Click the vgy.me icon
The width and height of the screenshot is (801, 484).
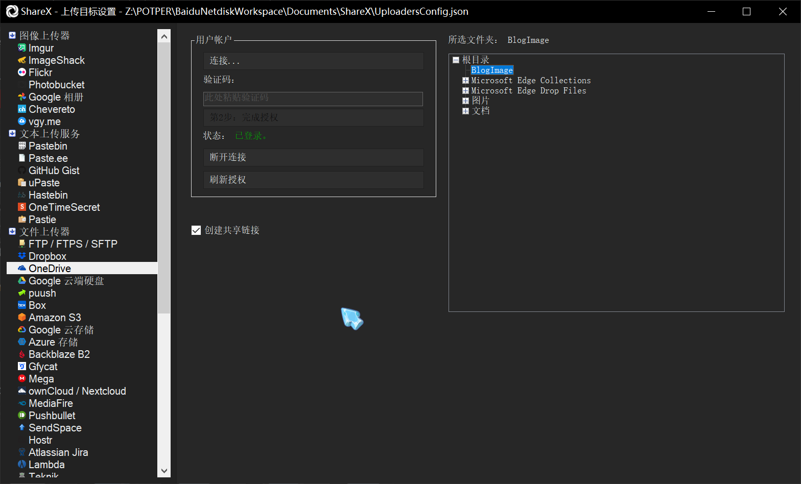click(x=22, y=122)
